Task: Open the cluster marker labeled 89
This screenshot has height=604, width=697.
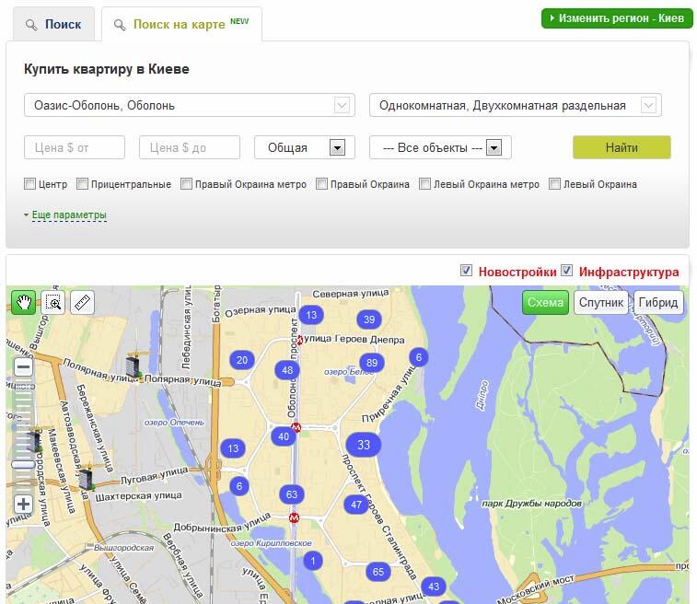Action: coord(372,363)
